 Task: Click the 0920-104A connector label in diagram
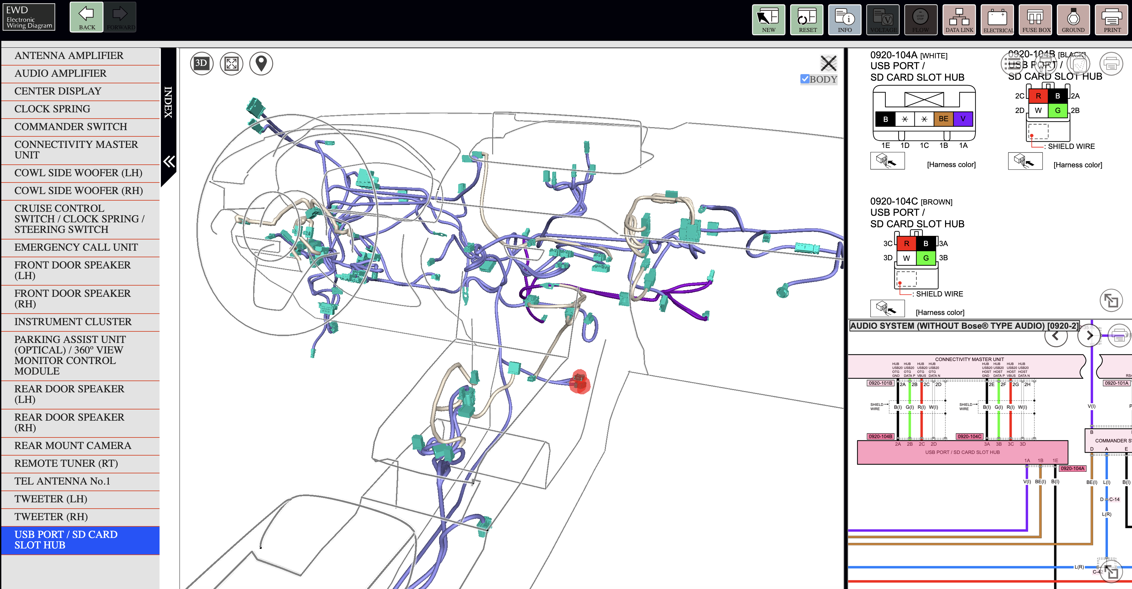point(1073,468)
